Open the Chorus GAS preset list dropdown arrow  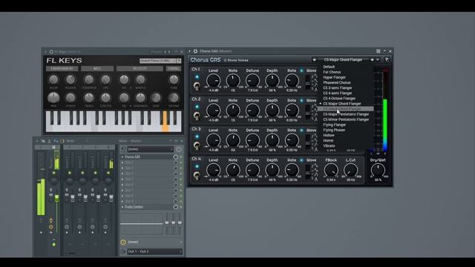tap(378, 60)
